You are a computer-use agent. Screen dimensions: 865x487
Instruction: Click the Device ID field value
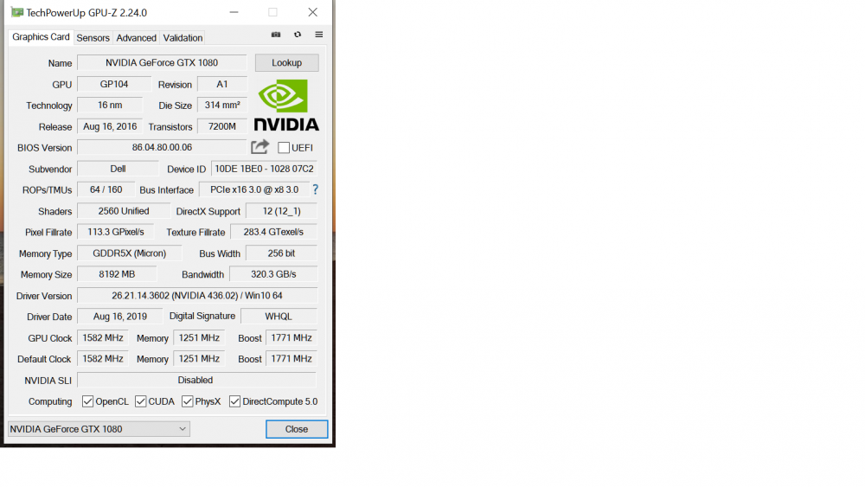[264, 169]
